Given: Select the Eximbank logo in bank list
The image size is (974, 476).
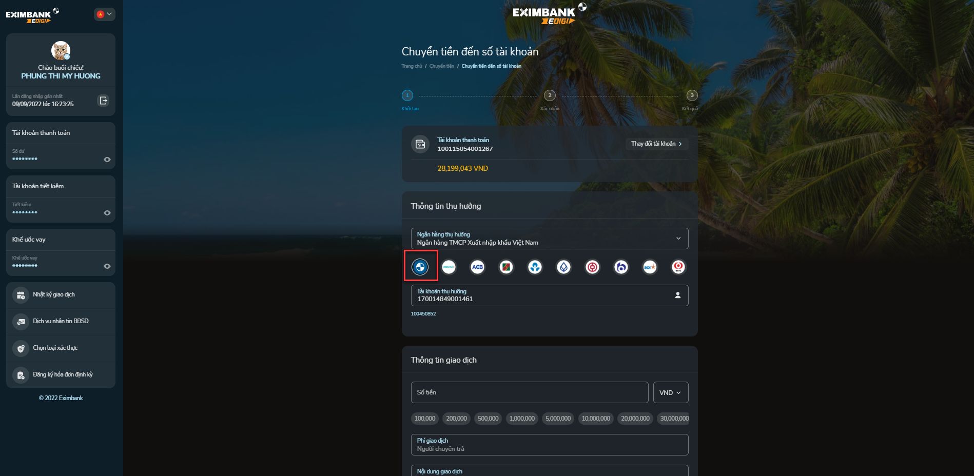Looking at the screenshot, I should click(x=420, y=267).
